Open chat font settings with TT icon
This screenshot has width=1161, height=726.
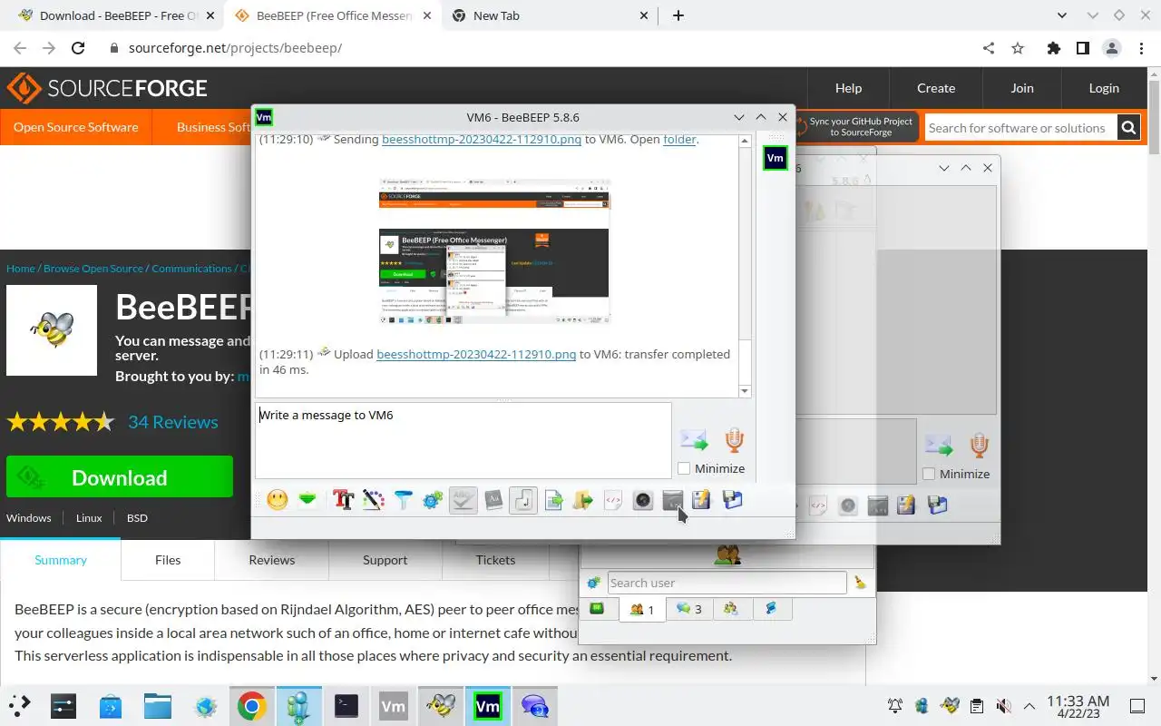(343, 500)
